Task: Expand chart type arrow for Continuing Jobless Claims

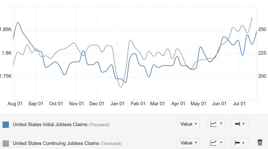Action: 221,142
